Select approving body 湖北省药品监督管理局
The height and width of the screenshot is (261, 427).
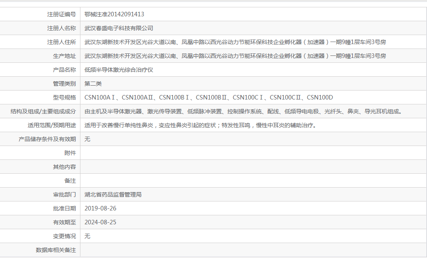tap(113, 195)
